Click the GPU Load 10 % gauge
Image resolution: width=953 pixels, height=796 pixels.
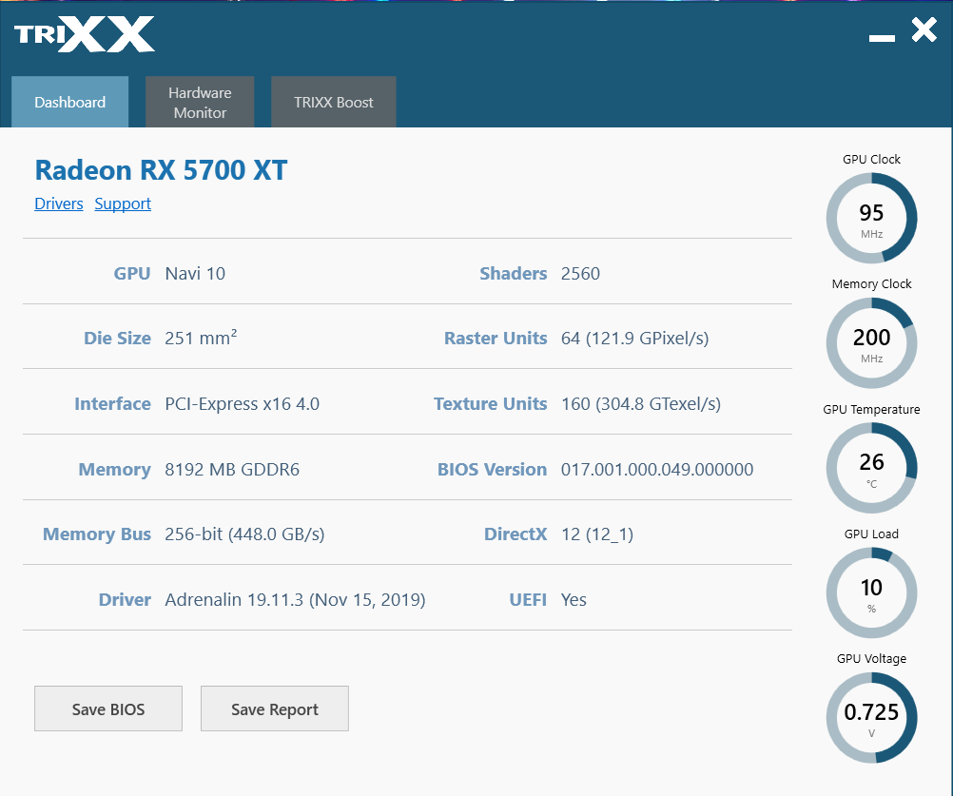tap(871, 592)
